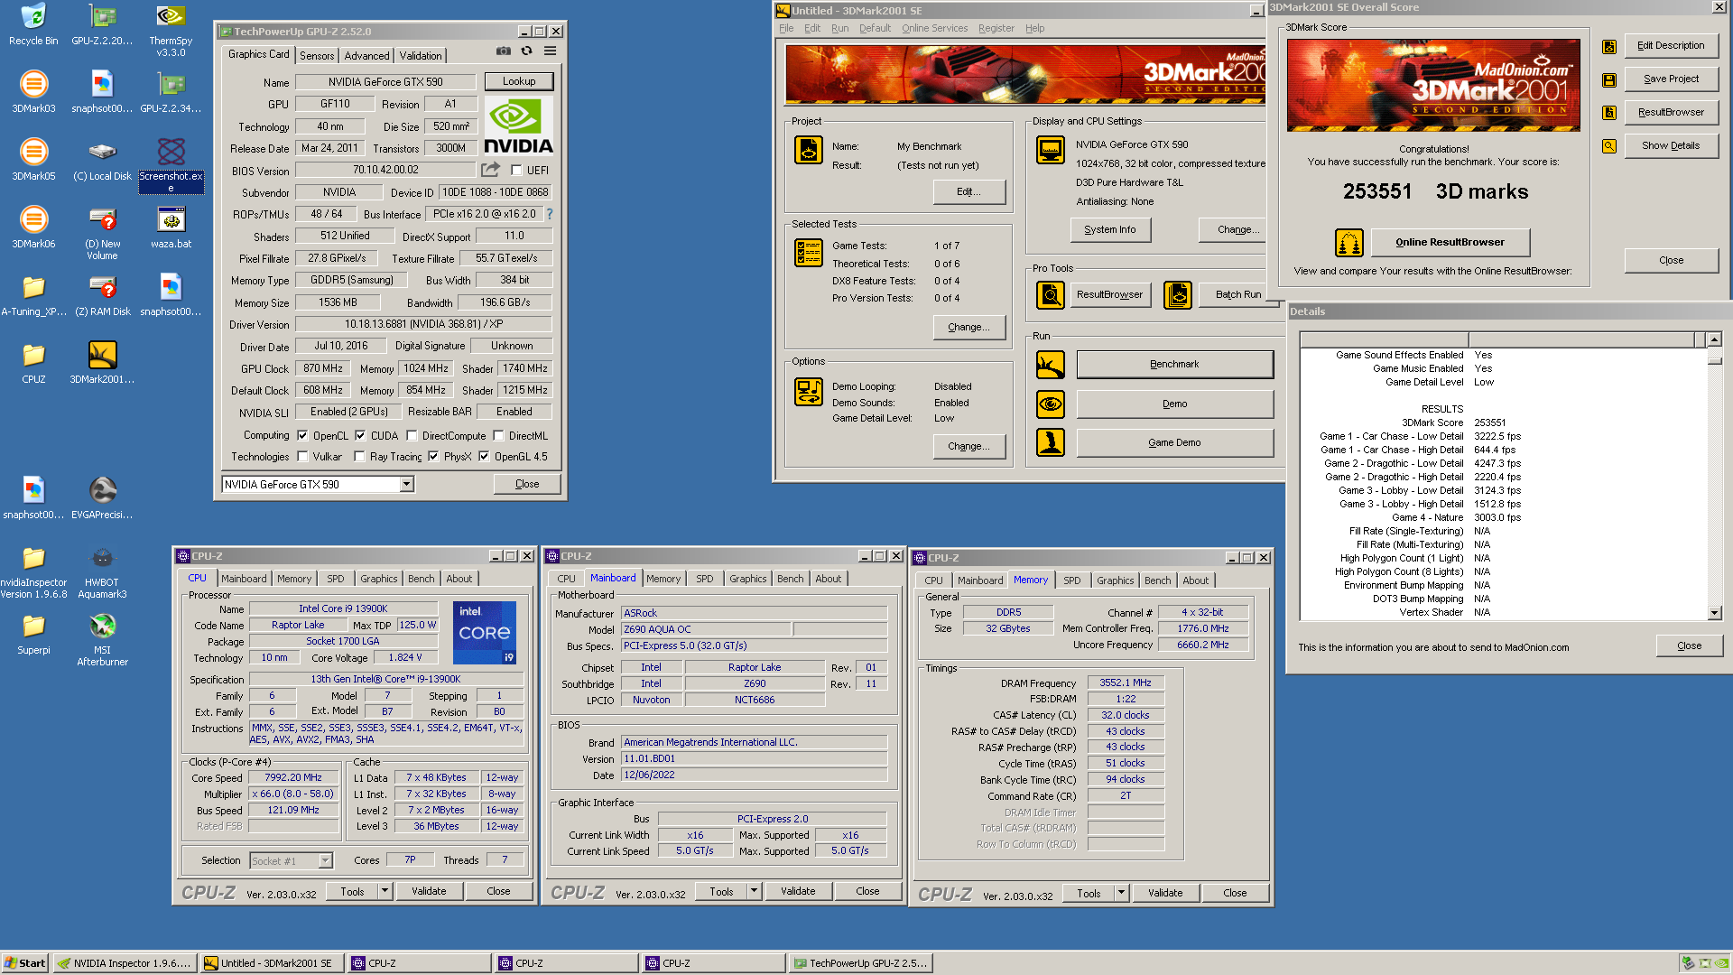The height and width of the screenshot is (975, 1733).
Task: Click the Bus Interface question mark icon
Action: pos(549,214)
